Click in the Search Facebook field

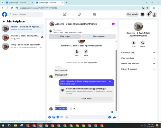(x=26, y=14)
